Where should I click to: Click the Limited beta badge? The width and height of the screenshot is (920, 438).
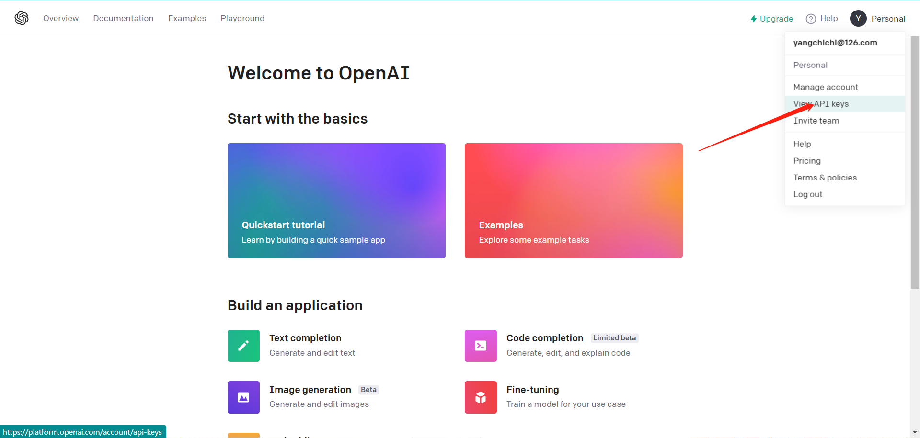[614, 338]
